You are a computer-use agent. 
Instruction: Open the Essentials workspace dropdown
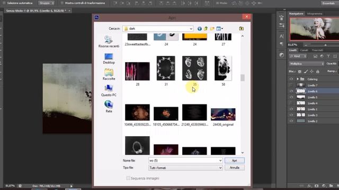329,3
